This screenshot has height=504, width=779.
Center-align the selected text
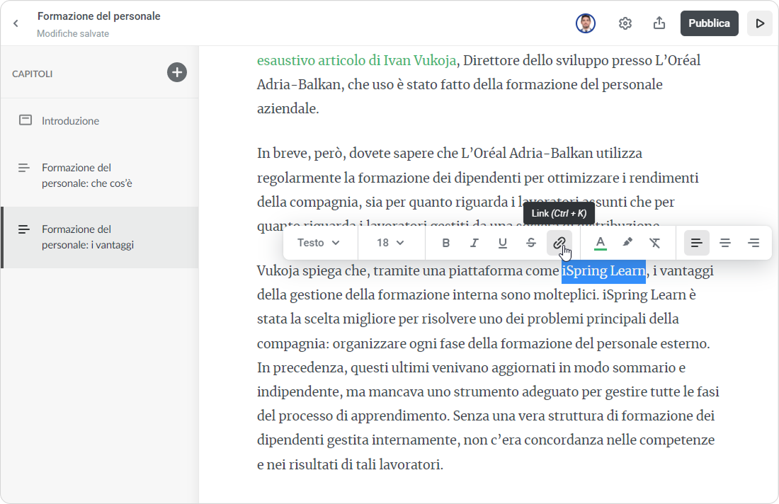point(725,243)
